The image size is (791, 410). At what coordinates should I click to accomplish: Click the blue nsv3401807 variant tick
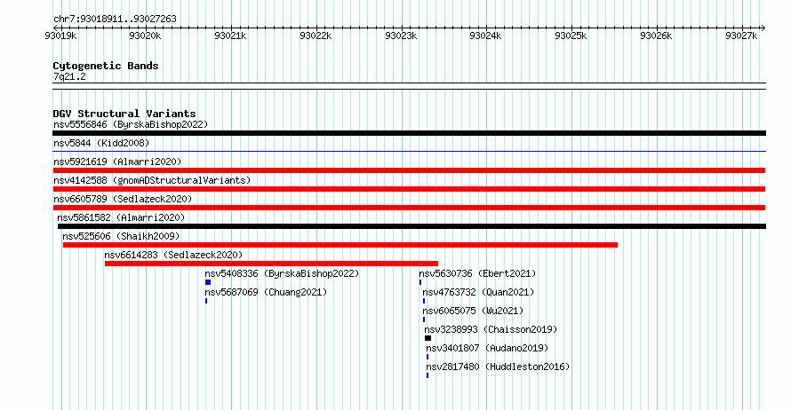click(427, 357)
